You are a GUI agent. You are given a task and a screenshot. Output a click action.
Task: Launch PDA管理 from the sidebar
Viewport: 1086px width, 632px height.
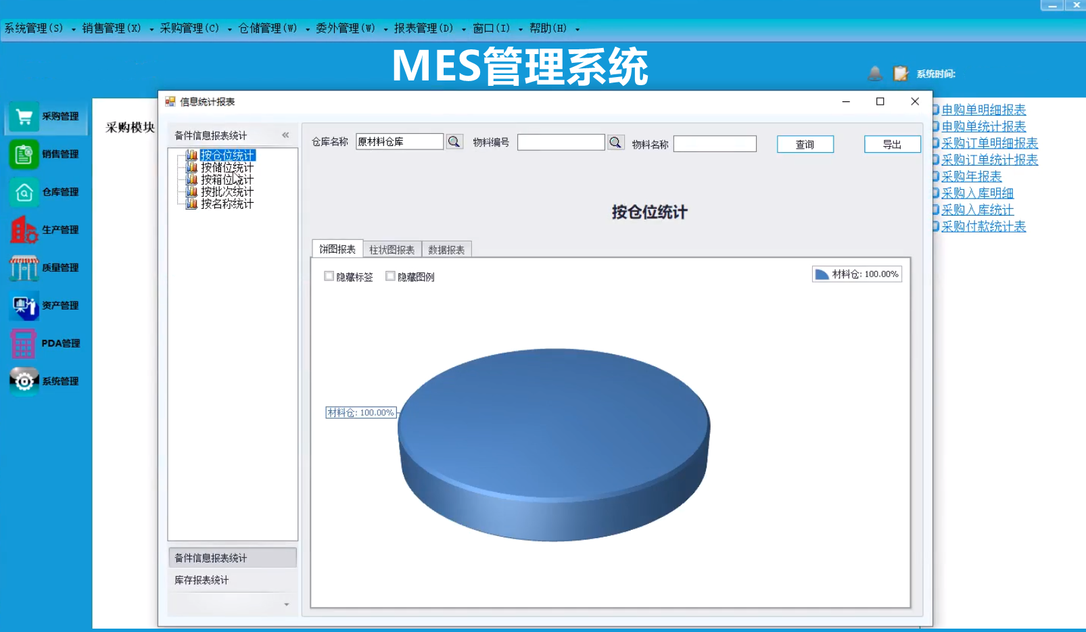pos(46,344)
